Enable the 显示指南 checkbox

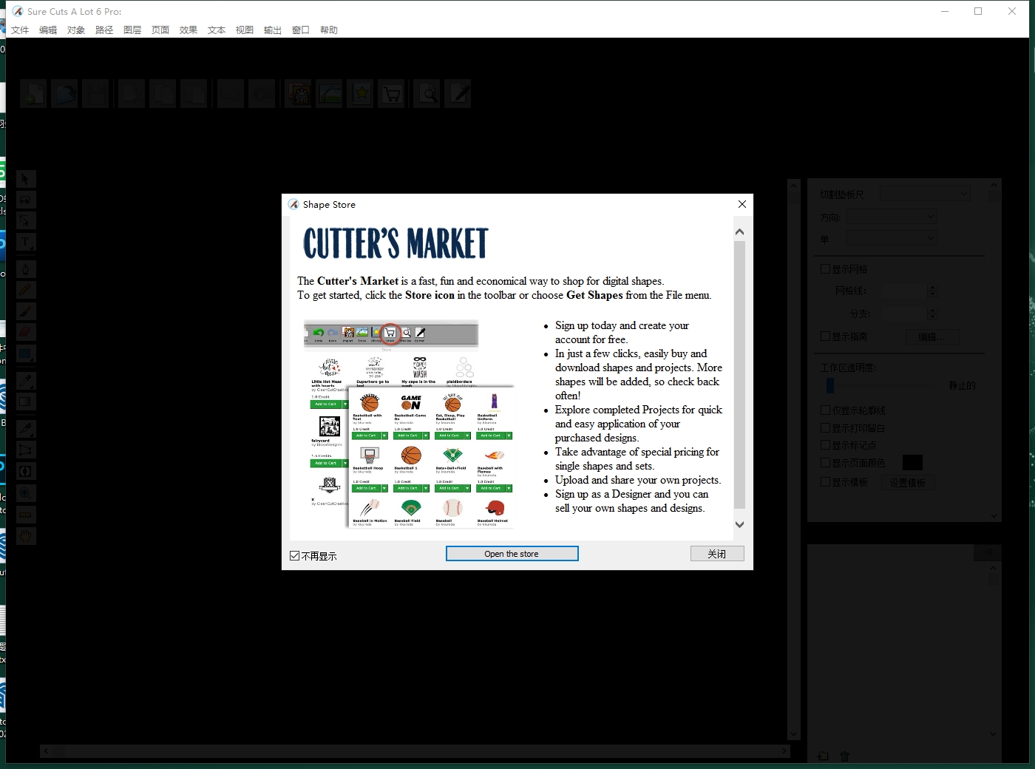826,336
